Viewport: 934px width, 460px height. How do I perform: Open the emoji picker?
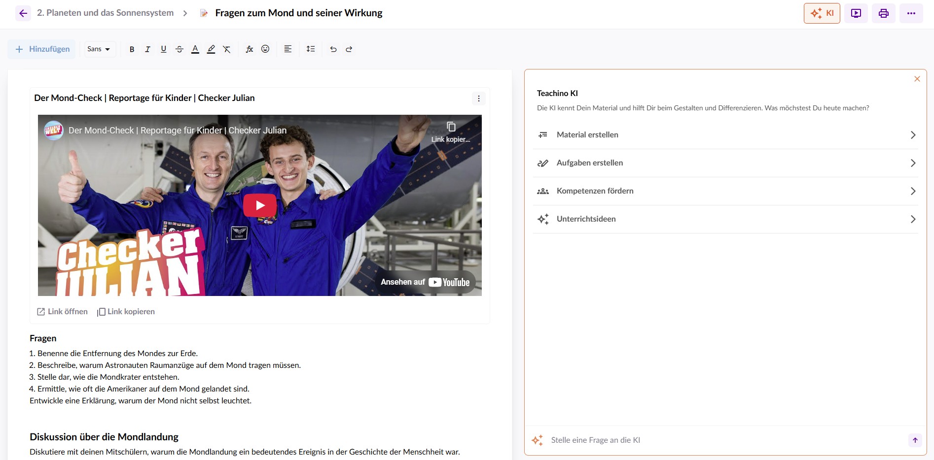(x=265, y=49)
